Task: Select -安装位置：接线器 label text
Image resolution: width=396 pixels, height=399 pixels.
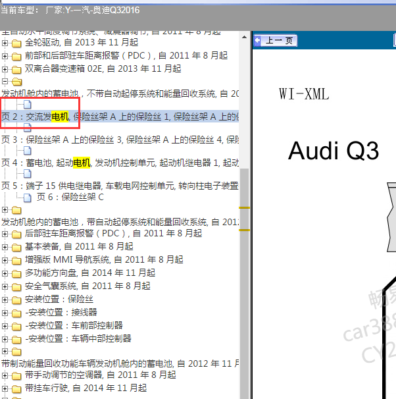Action: pos(61,312)
